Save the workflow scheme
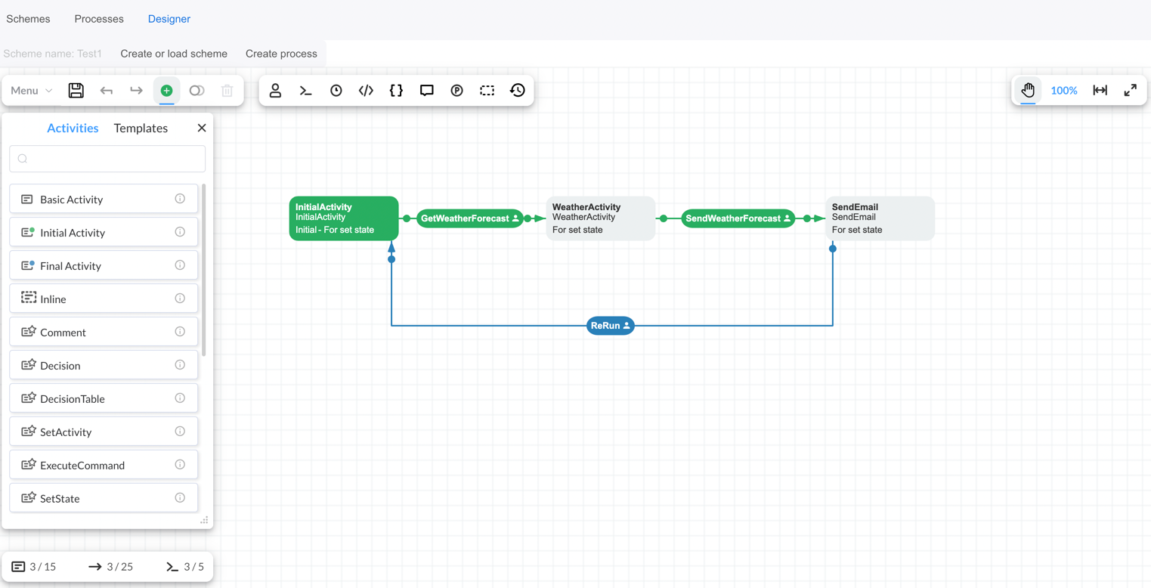This screenshot has height=588, width=1151. pos(76,91)
